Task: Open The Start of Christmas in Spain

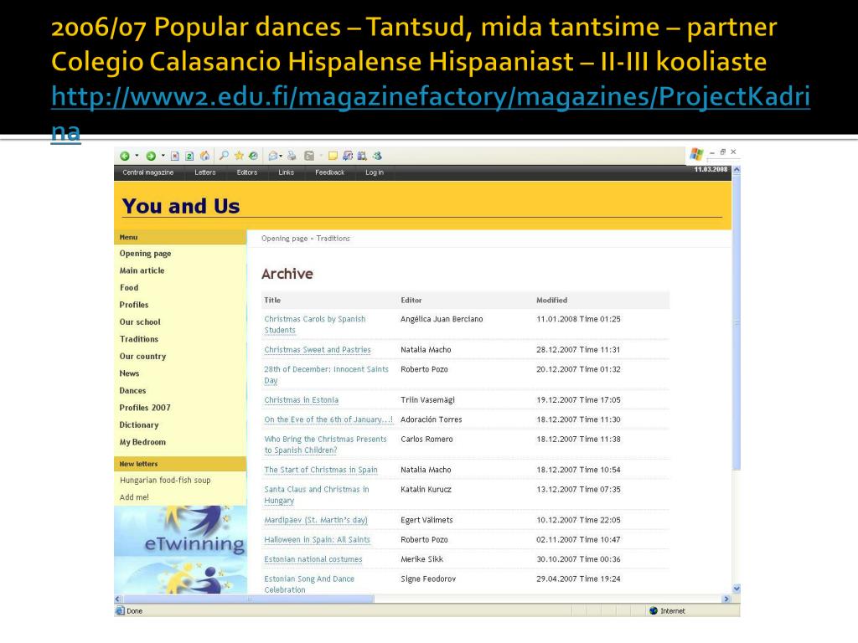Action: click(x=321, y=471)
